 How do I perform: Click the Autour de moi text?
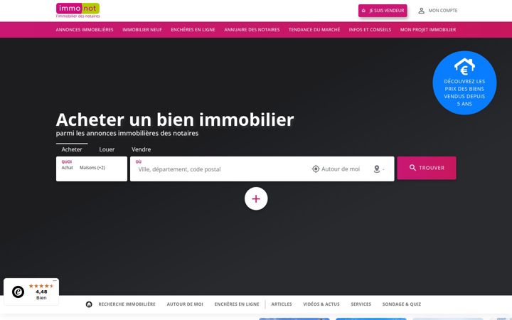341,169
